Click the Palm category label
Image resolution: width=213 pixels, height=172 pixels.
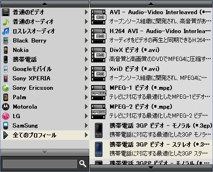(x=19, y=97)
